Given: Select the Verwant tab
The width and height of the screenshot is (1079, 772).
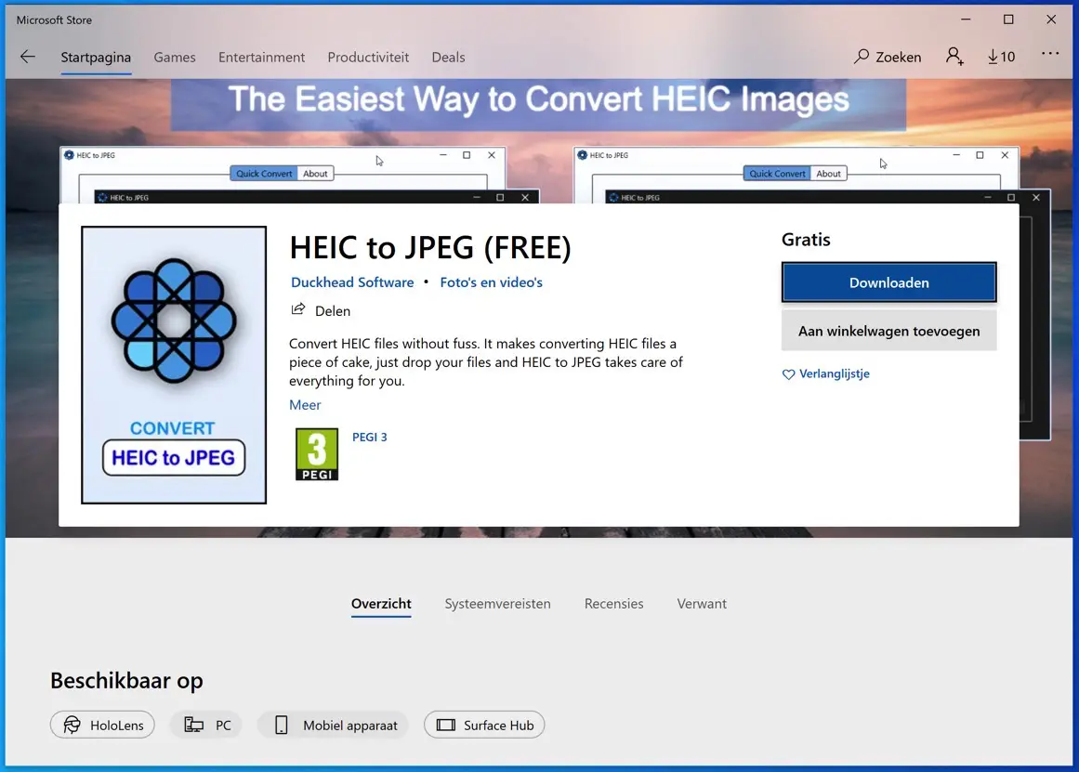Looking at the screenshot, I should [702, 604].
